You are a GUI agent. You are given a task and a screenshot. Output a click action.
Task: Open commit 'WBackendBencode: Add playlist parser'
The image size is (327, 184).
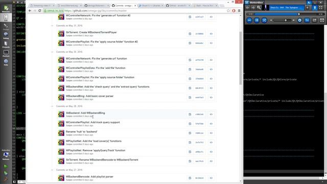[x=90, y=177]
